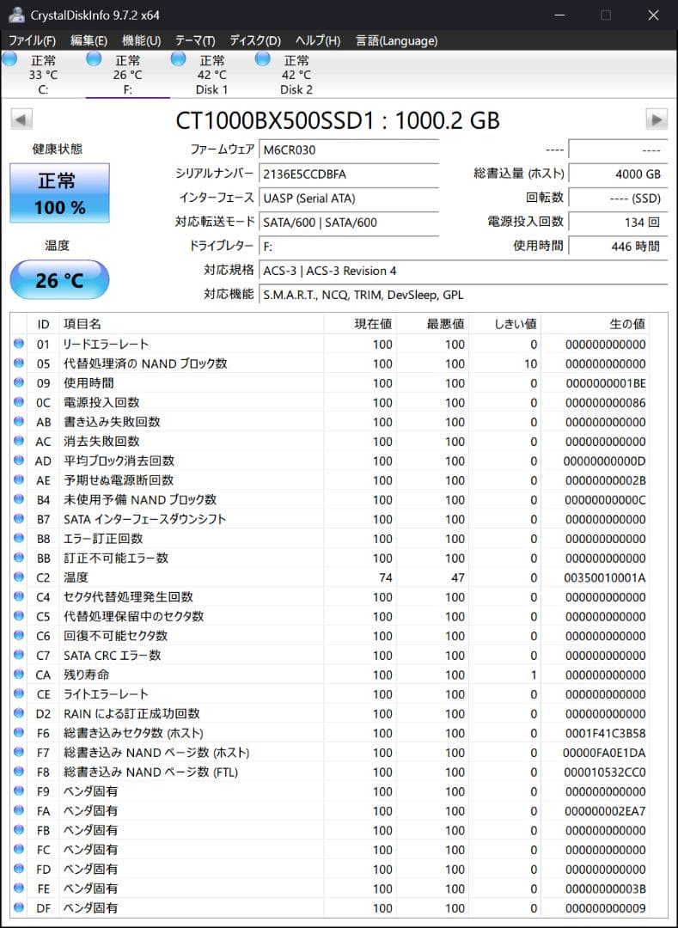Click status icon of row 01 リードエラーレート
This screenshot has height=928, width=678.
(19, 343)
